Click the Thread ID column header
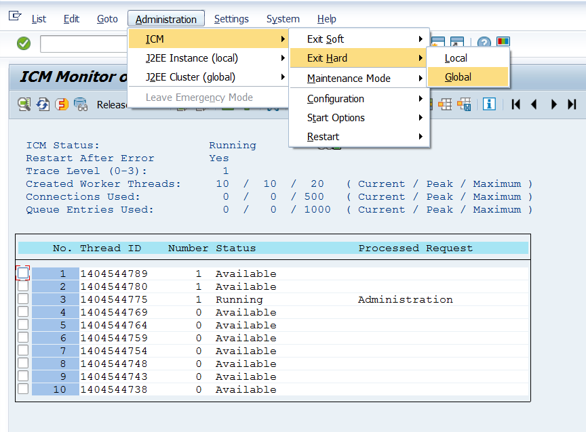586x432 pixels. click(x=111, y=248)
